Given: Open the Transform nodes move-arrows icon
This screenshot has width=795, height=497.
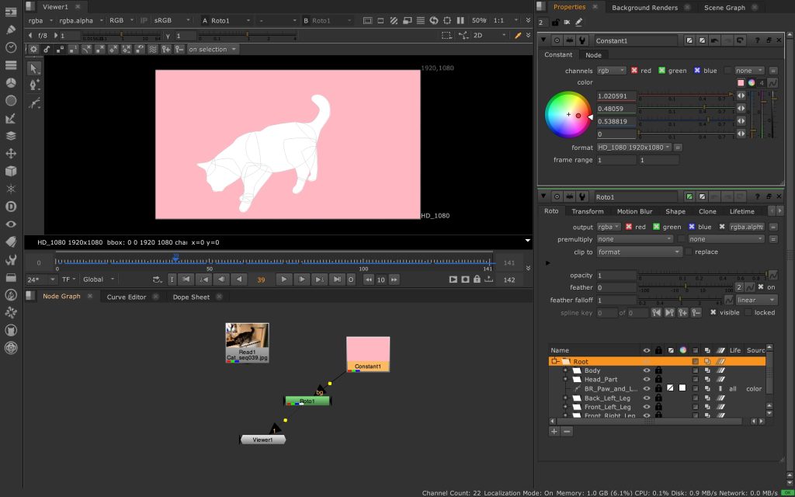Looking at the screenshot, I should [11, 153].
